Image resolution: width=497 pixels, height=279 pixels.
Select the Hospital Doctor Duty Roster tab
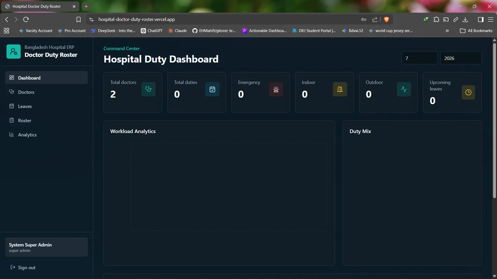pyautogui.click(x=40, y=6)
